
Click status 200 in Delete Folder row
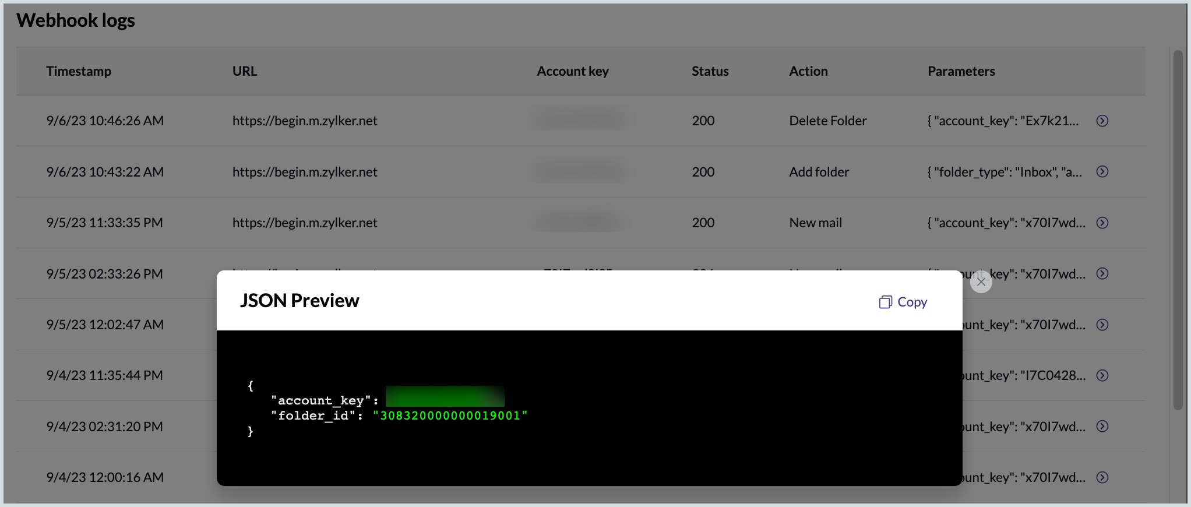703,121
